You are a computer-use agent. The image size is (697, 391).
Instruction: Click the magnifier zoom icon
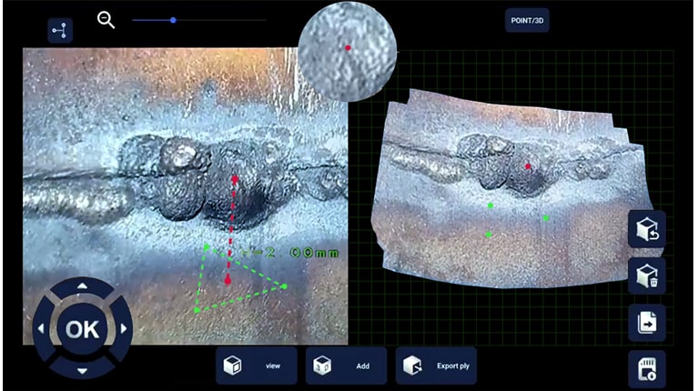click(106, 20)
